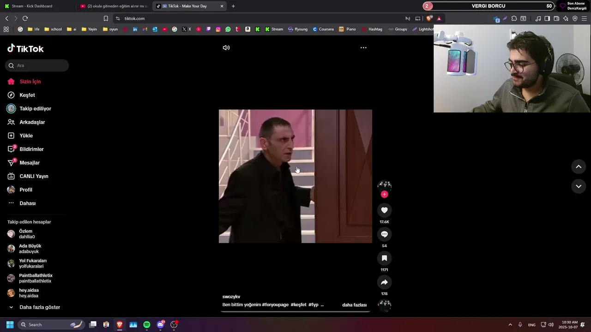
Task: Share the video with the arrow icon
Action: pos(384,282)
